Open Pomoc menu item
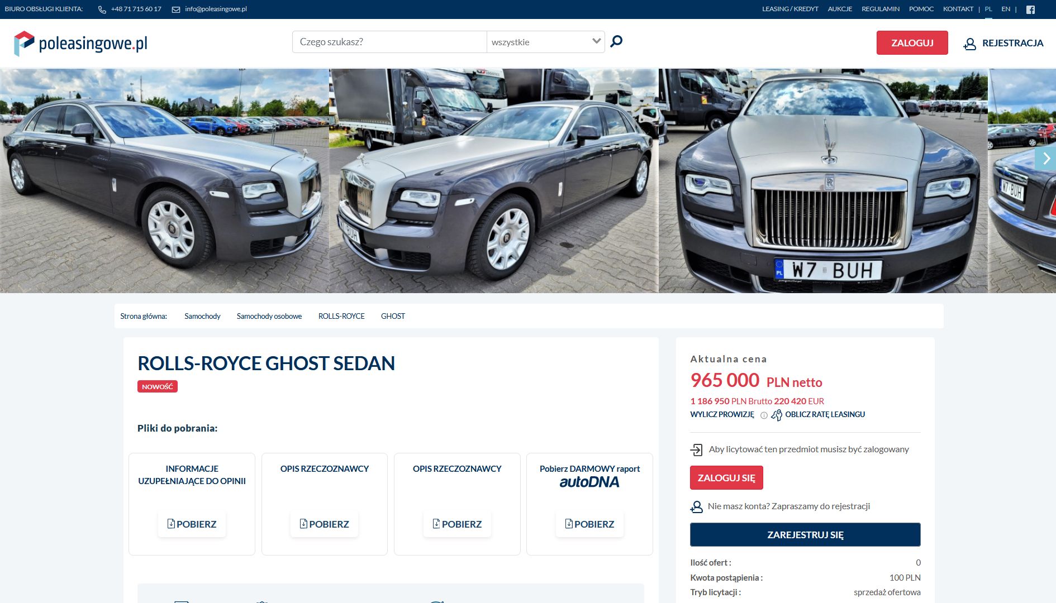 [x=921, y=9]
